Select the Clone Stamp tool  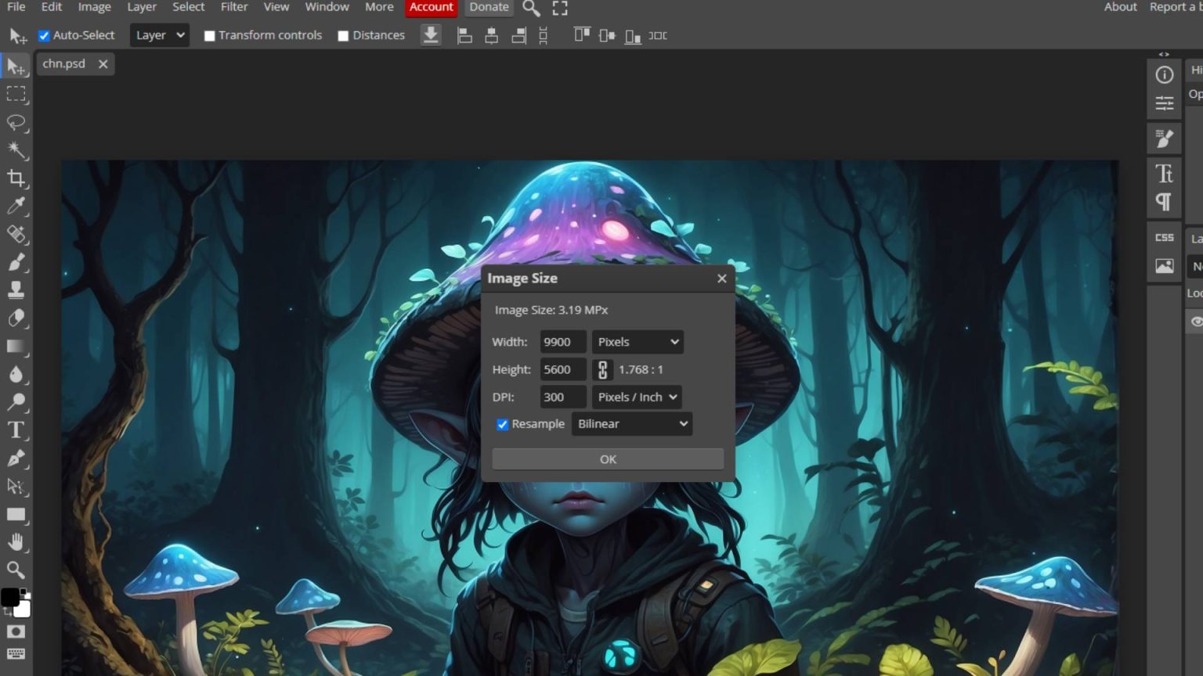click(16, 290)
